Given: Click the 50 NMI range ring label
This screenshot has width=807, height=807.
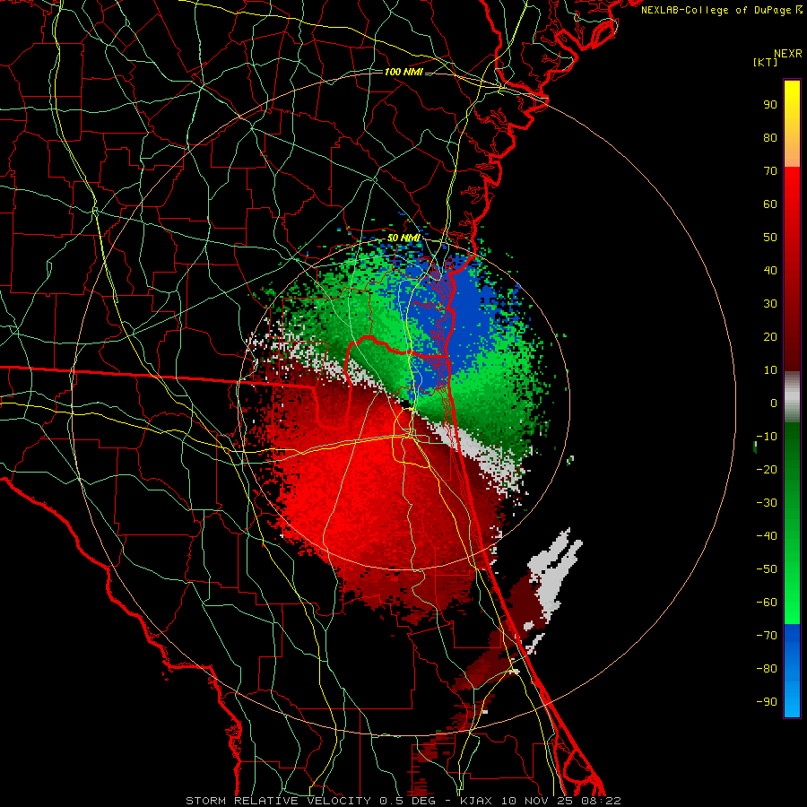Looking at the screenshot, I should click(403, 238).
